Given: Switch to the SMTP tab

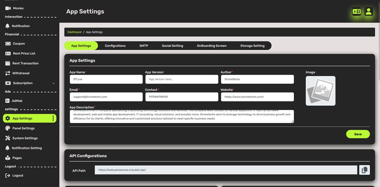Looking at the screenshot, I should coord(144,46).
